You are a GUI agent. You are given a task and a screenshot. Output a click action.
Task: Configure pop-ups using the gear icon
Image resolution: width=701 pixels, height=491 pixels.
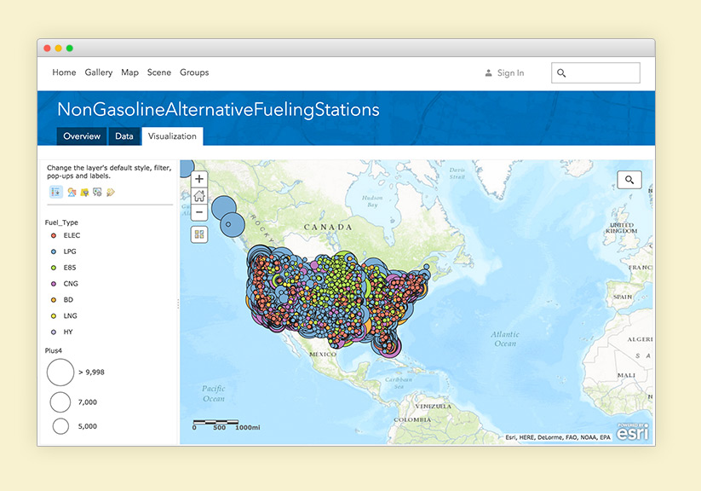[x=97, y=193]
